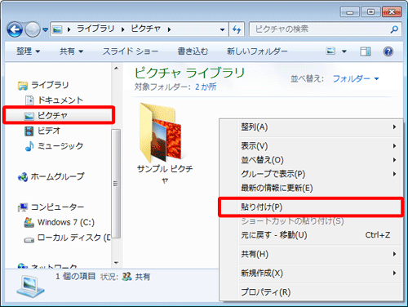Expand the arrow after ライブラリ in address bar

(123, 29)
